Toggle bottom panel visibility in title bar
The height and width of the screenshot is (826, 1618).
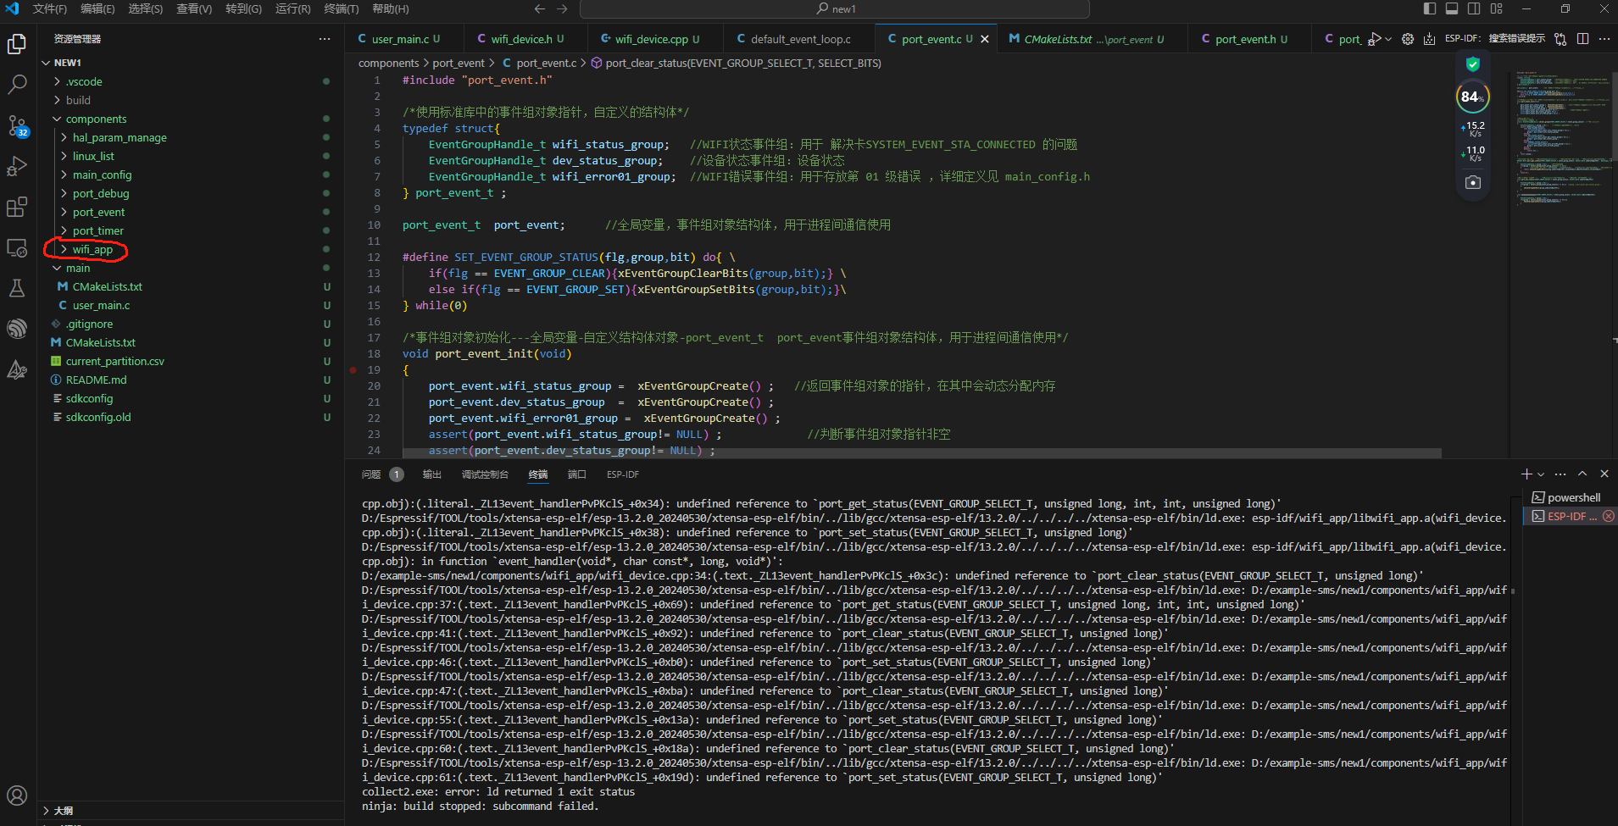(1452, 8)
